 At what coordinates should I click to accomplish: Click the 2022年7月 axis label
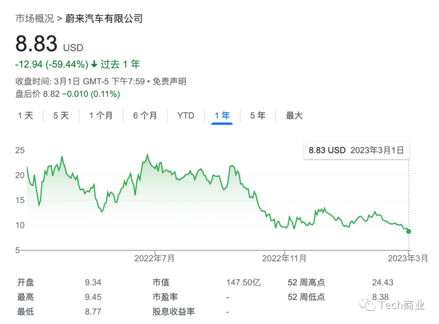point(154,258)
